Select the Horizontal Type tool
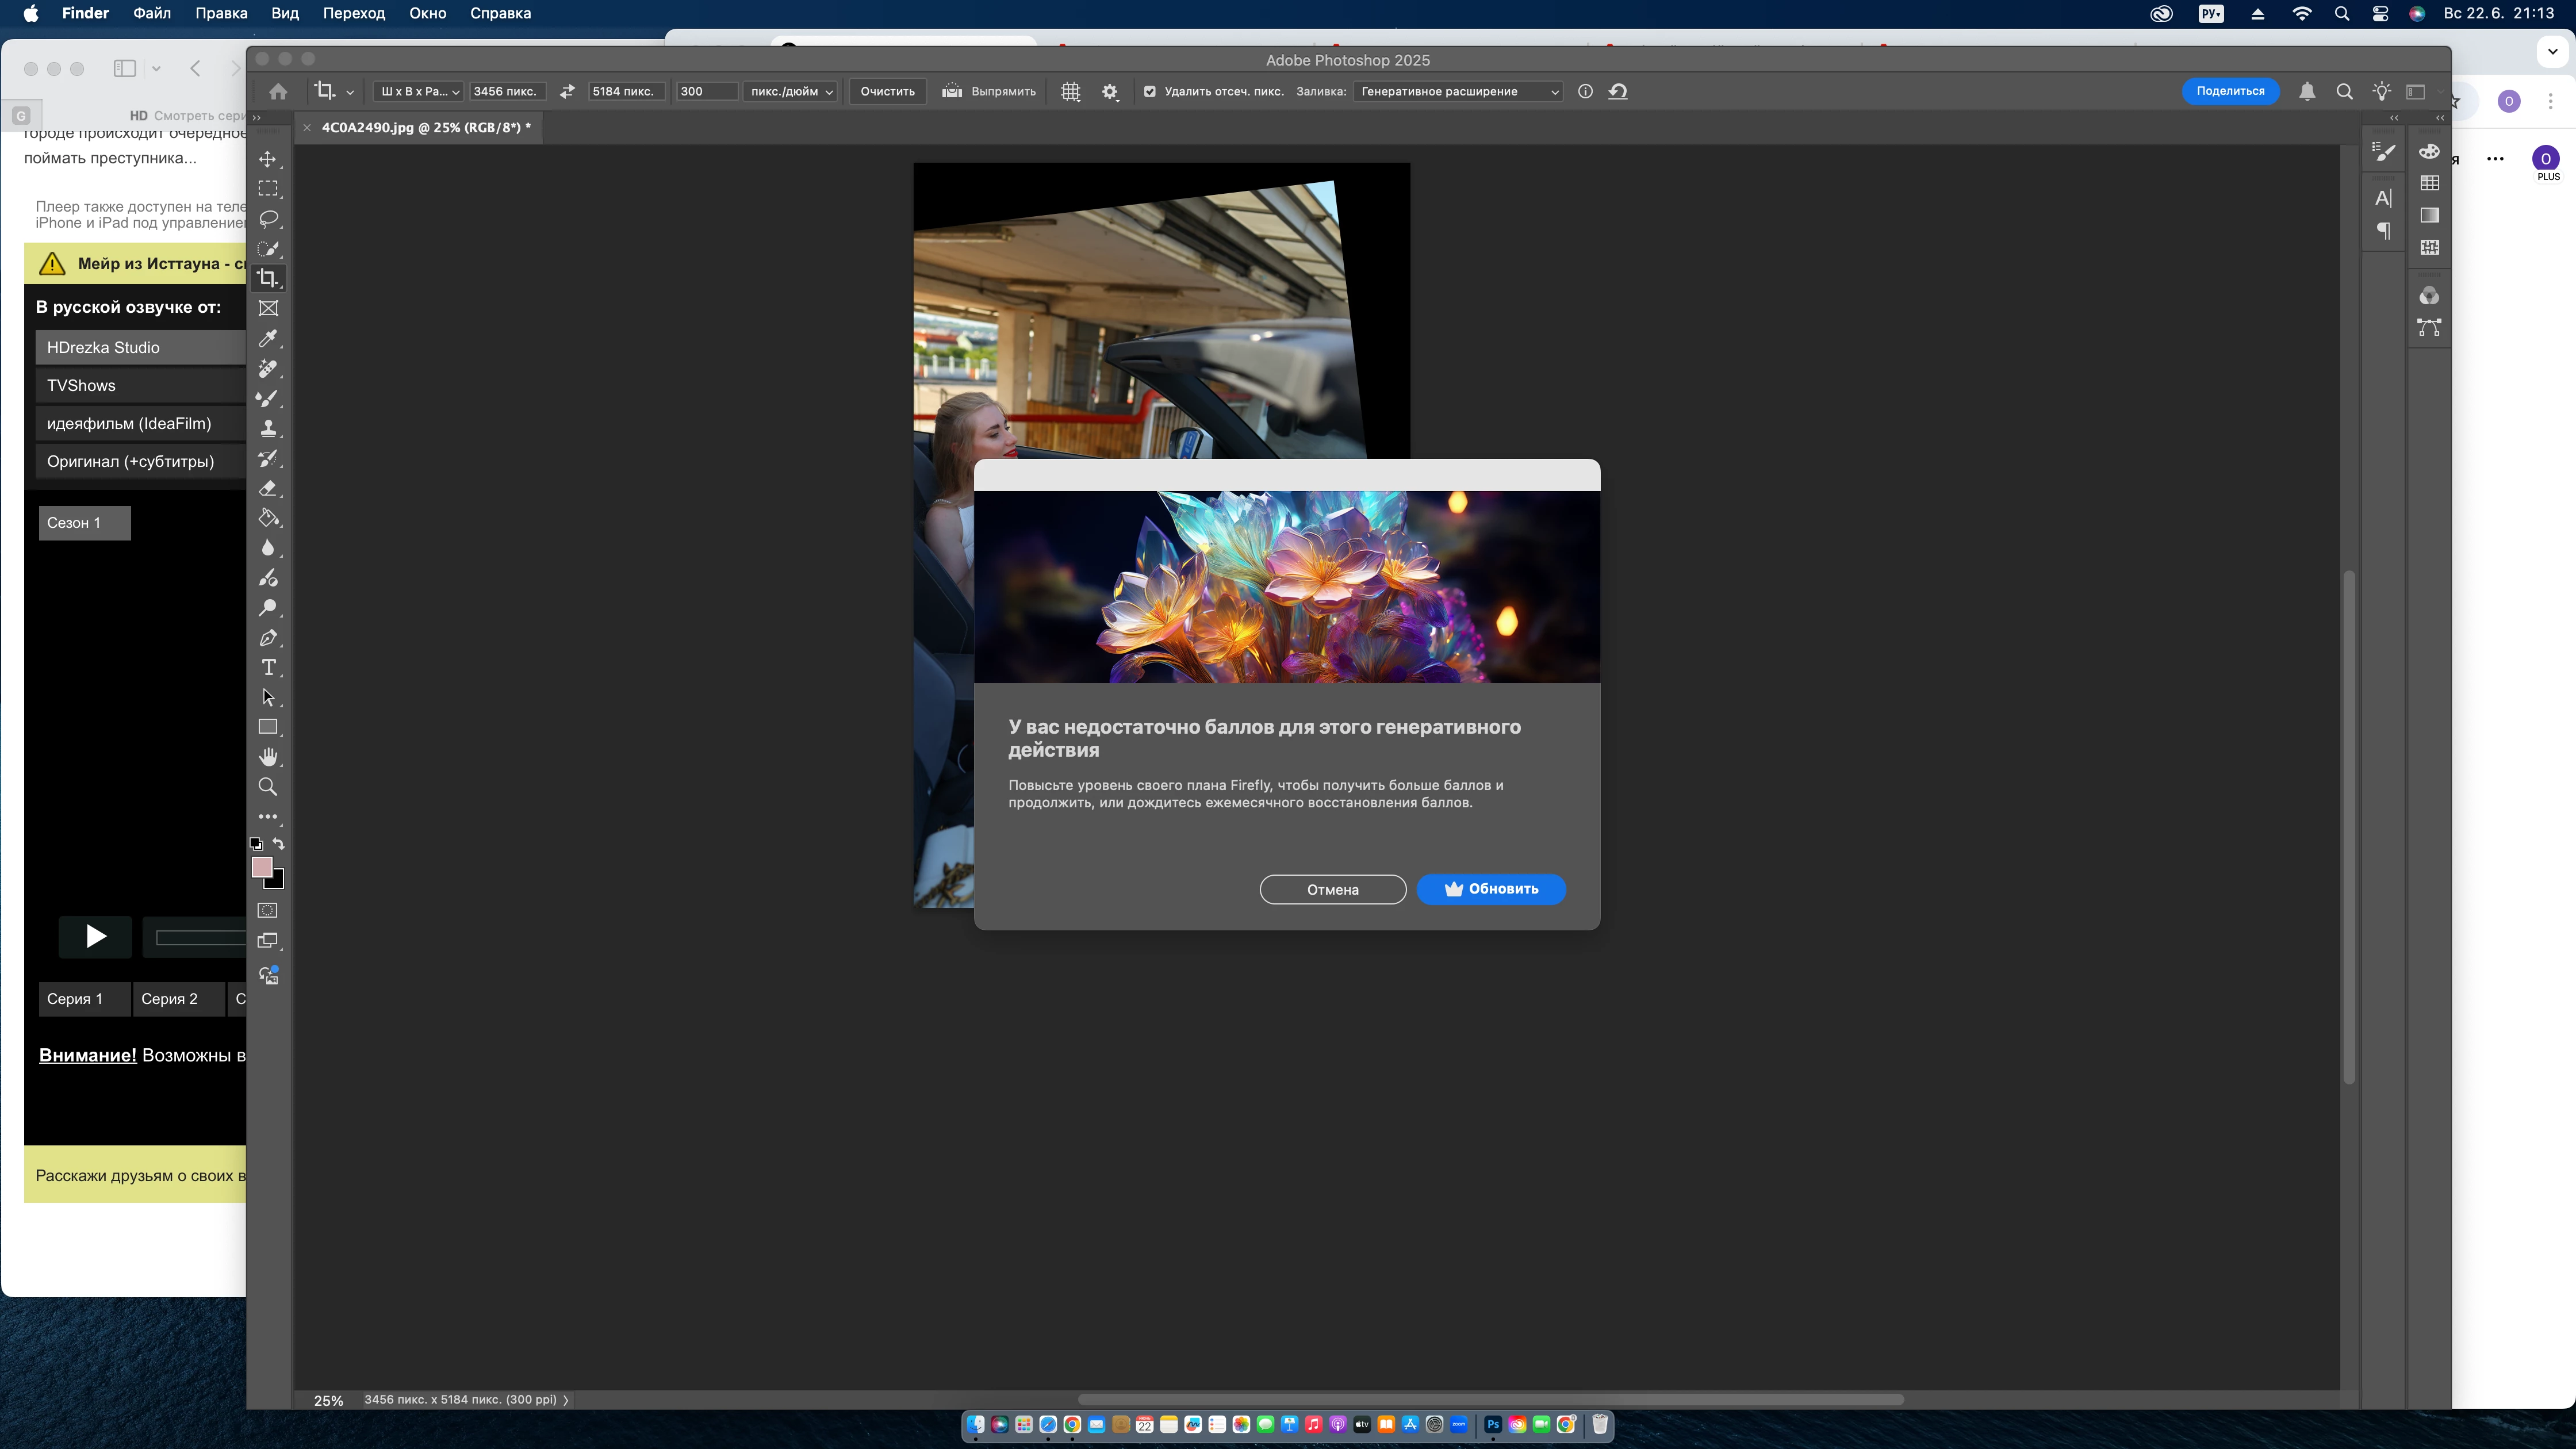The height and width of the screenshot is (1449, 2576). (267, 667)
